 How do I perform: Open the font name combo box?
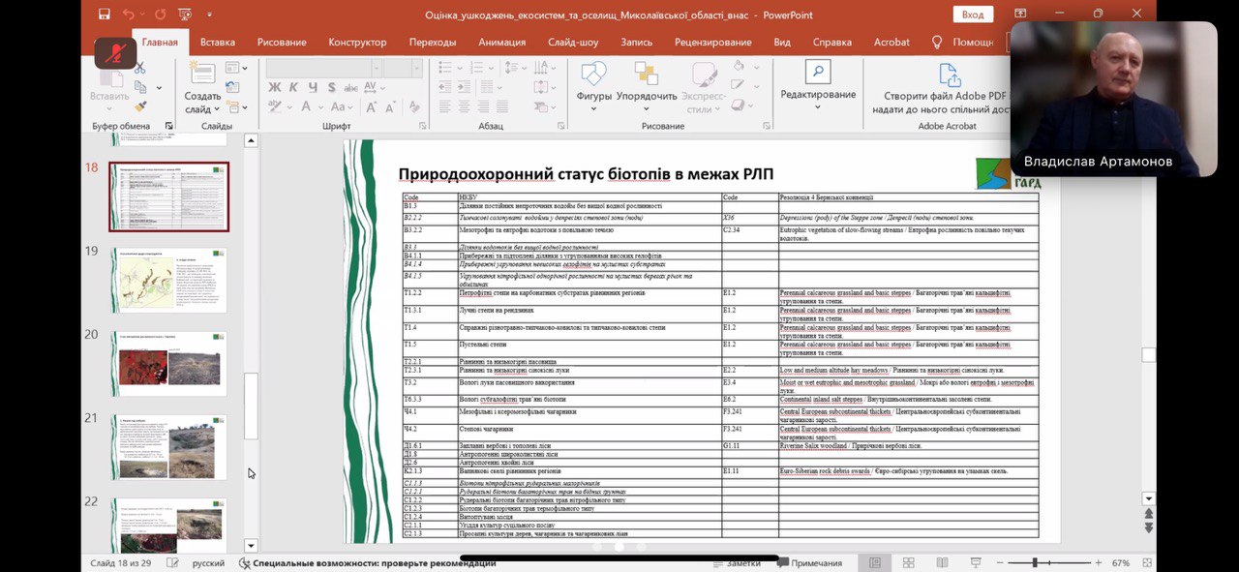(319, 67)
